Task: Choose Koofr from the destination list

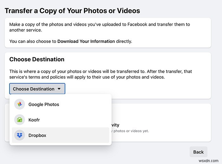Action: (61, 120)
